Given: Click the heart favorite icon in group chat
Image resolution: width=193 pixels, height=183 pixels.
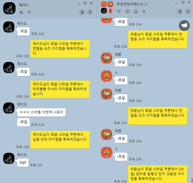Looking at the screenshot, I should pos(119,11).
